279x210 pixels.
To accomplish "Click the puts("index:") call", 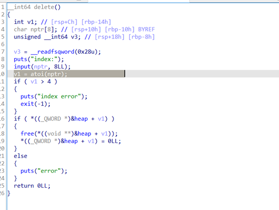I will tap(39, 59).
